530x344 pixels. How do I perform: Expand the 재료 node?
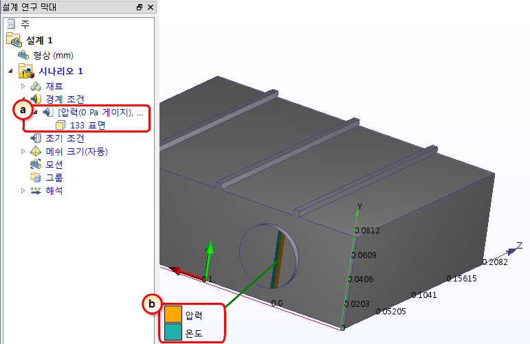pyautogui.click(x=23, y=86)
